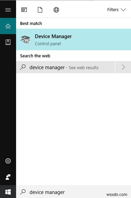
Task: Click the Device Manager printer icon
Action: click(x=25, y=39)
